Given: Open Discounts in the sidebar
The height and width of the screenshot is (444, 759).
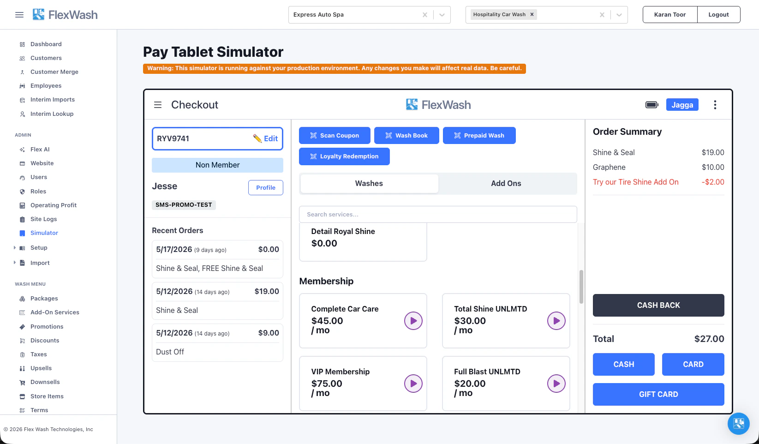Looking at the screenshot, I should (45, 341).
